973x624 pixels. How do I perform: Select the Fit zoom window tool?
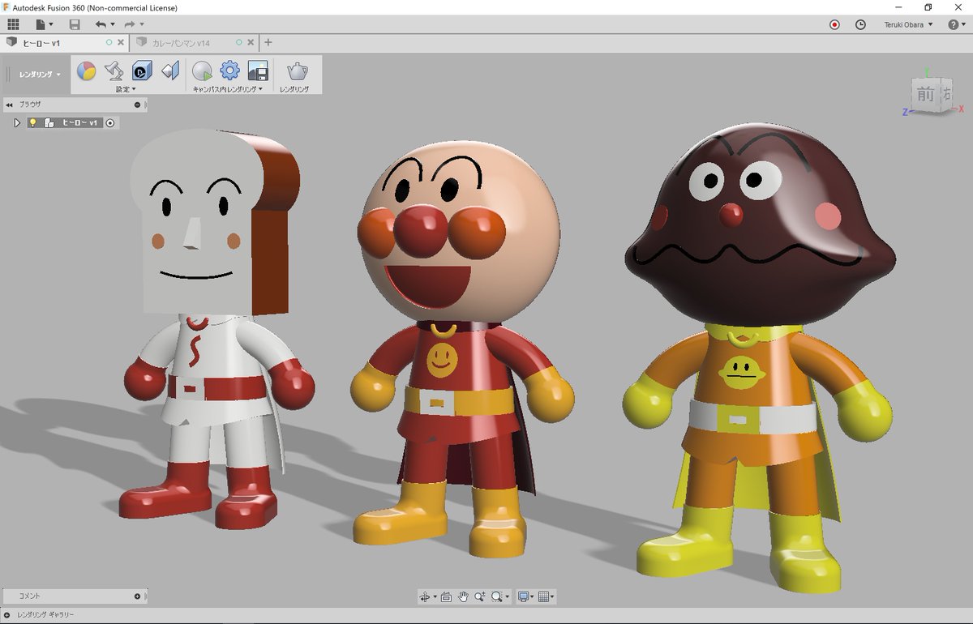[498, 597]
